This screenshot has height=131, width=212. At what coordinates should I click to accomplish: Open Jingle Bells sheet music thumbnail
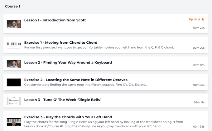tap(14, 101)
